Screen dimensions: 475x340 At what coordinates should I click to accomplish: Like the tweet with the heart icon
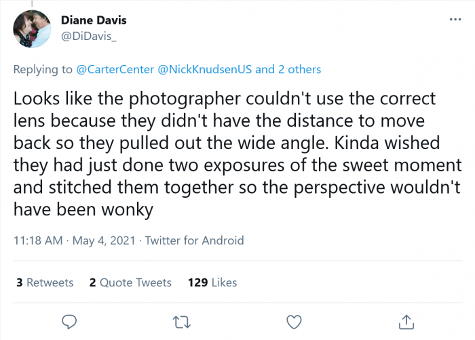tap(293, 320)
